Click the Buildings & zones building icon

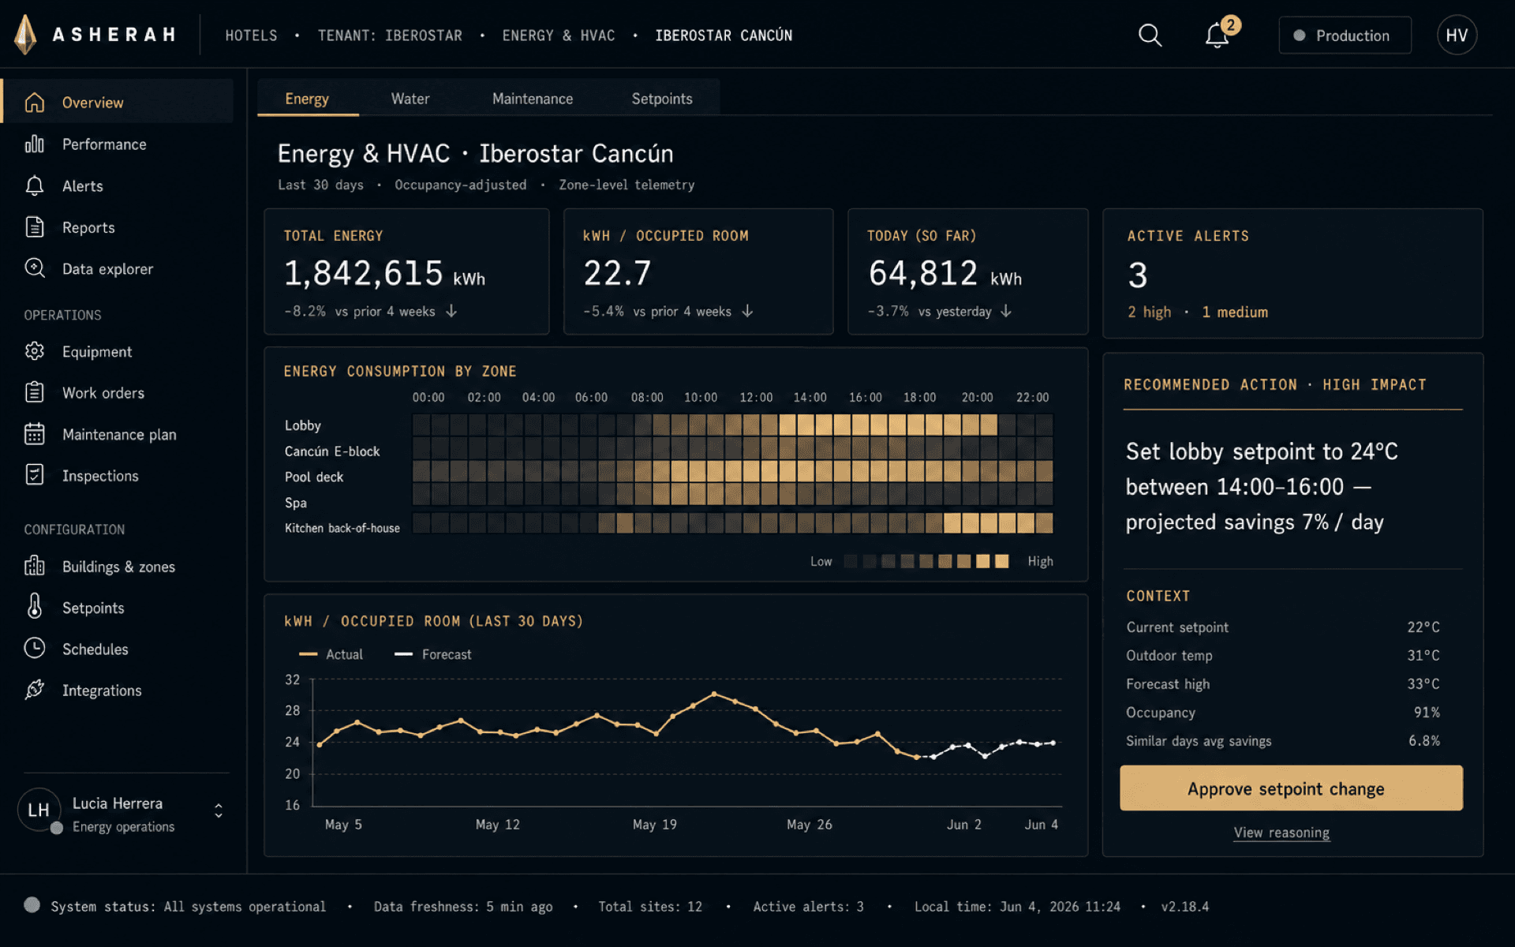[35, 566]
